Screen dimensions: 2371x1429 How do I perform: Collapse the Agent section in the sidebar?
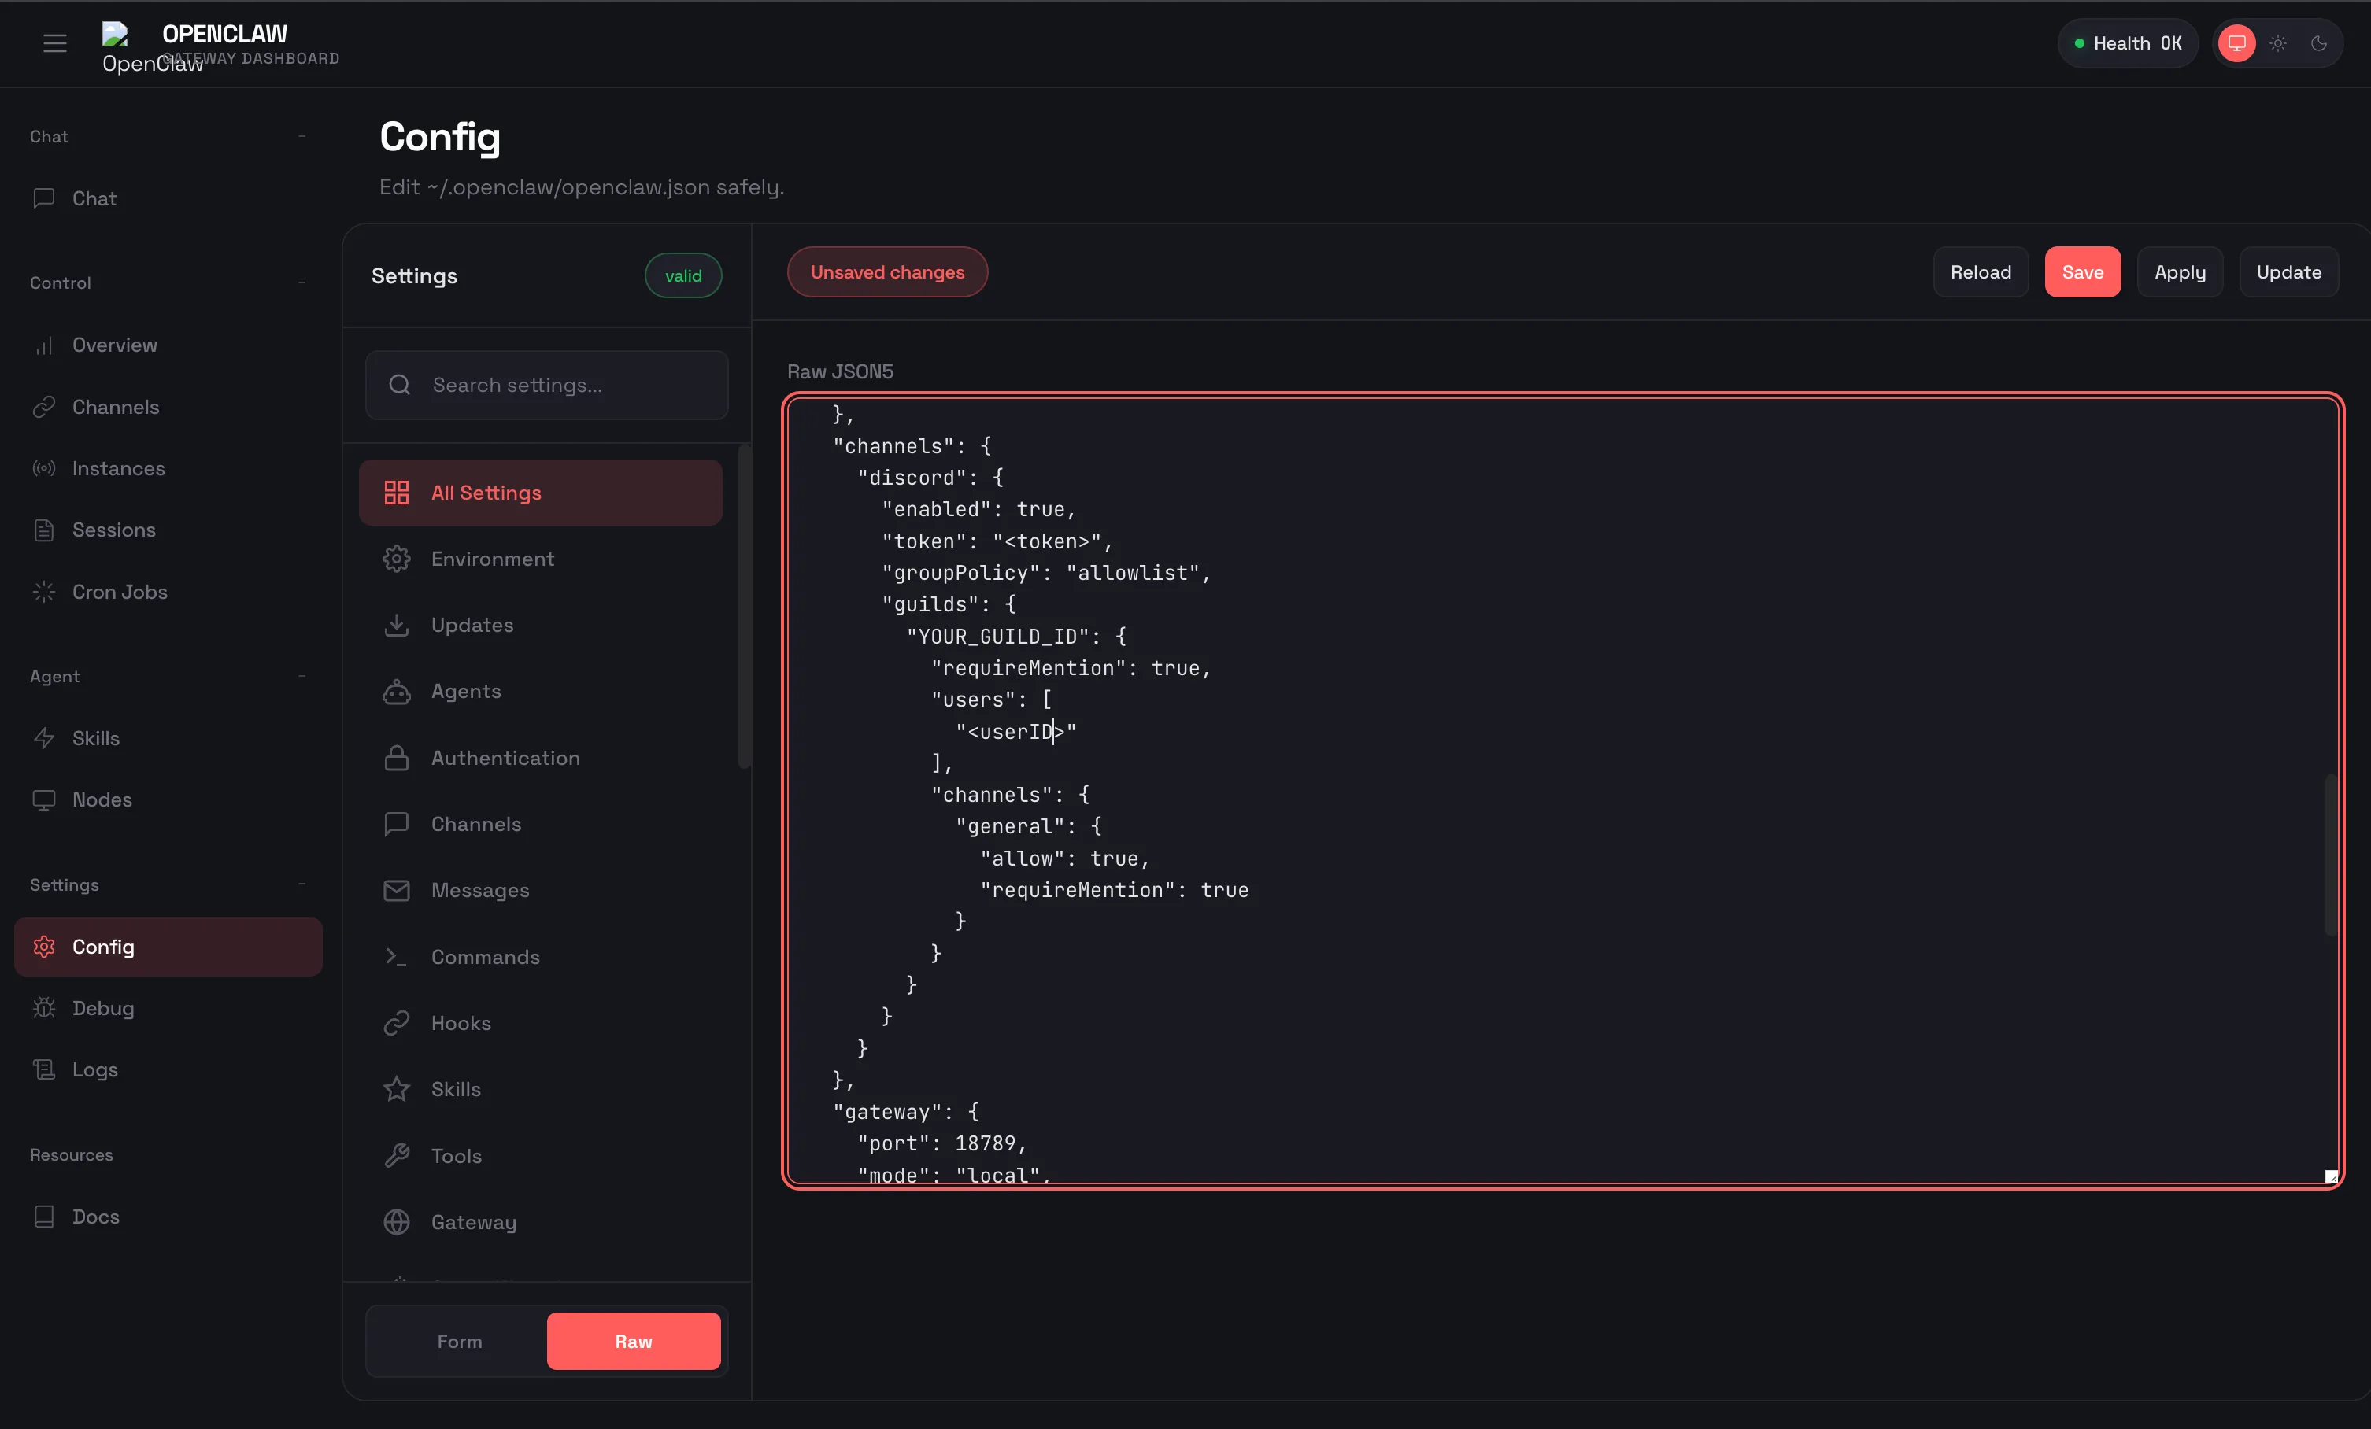301,676
